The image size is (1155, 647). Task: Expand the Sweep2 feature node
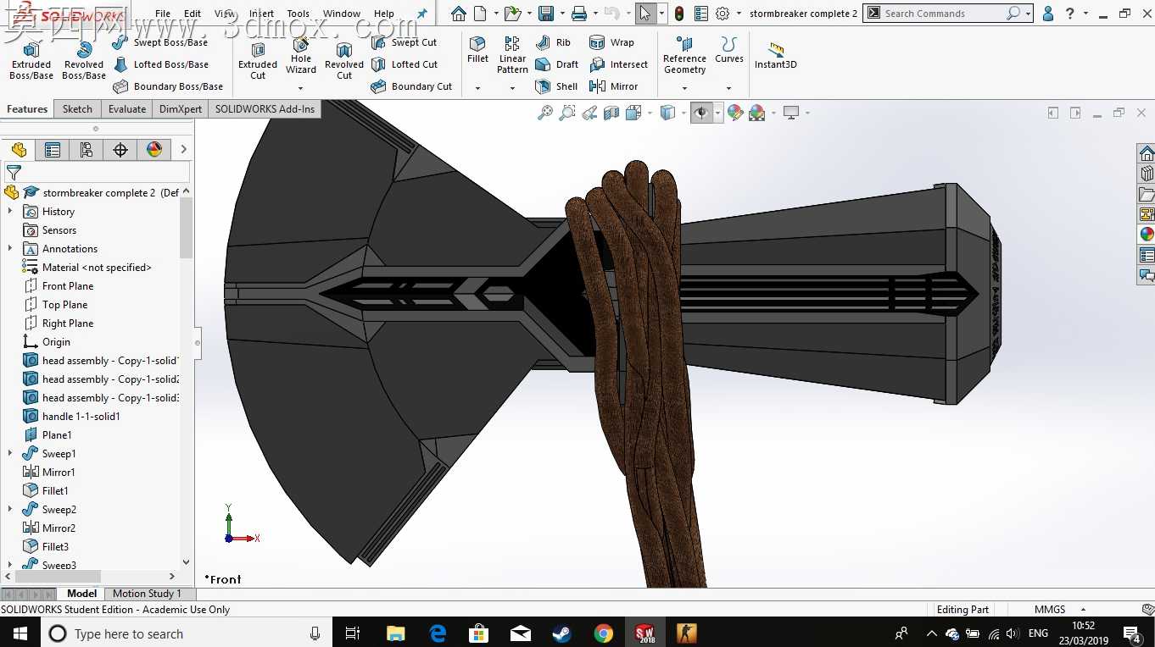(x=10, y=509)
